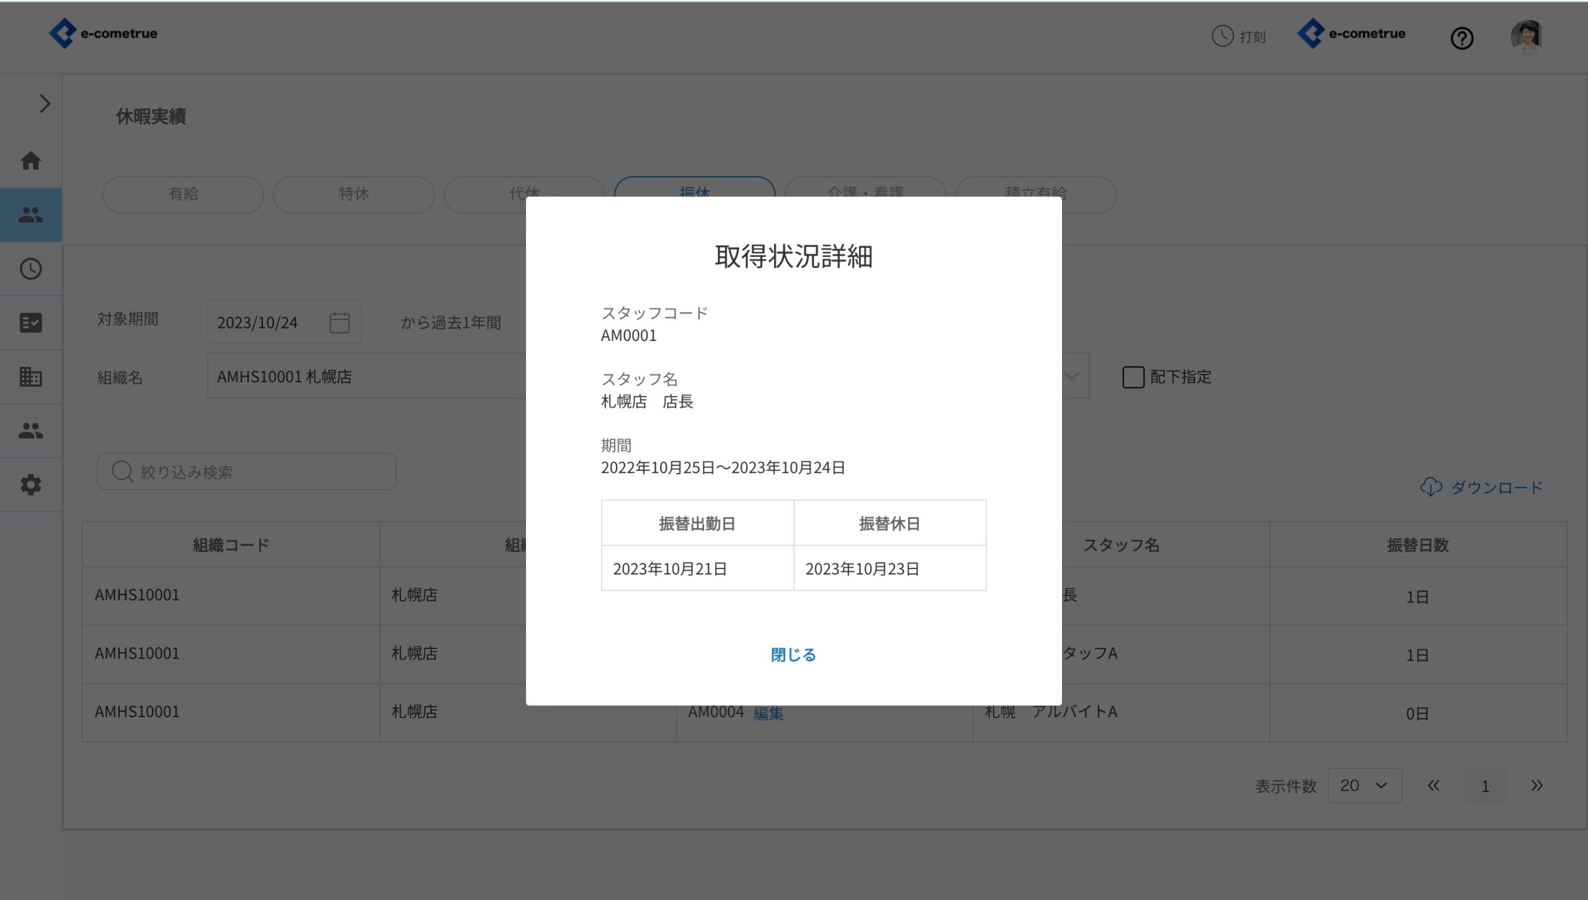Open the help question mark icon
This screenshot has height=900, width=1588.
[1461, 38]
